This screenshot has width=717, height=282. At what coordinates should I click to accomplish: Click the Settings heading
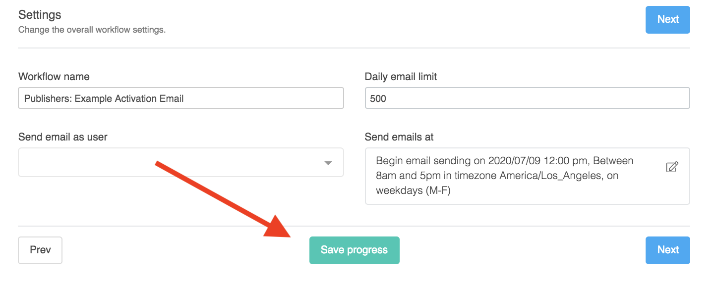coord(40,15)
